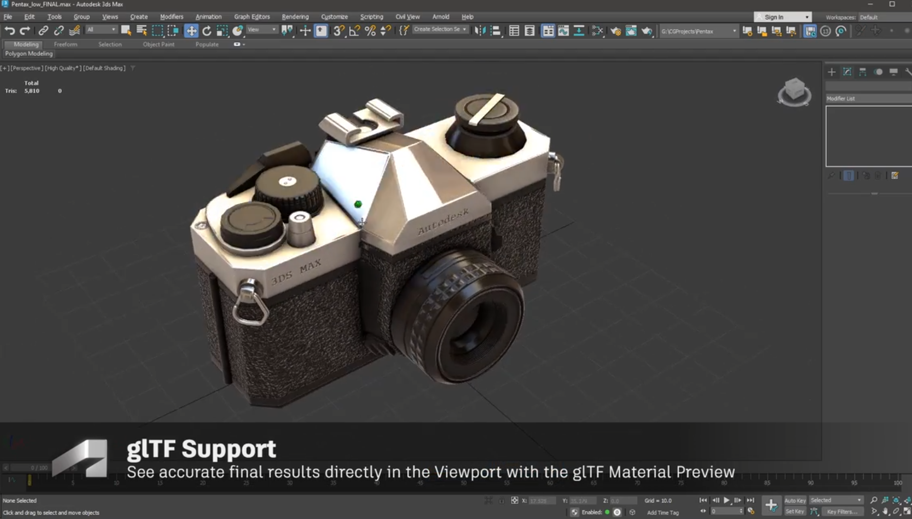Choose the Select Object tool
912x519 pixels.
click(126, 31)
